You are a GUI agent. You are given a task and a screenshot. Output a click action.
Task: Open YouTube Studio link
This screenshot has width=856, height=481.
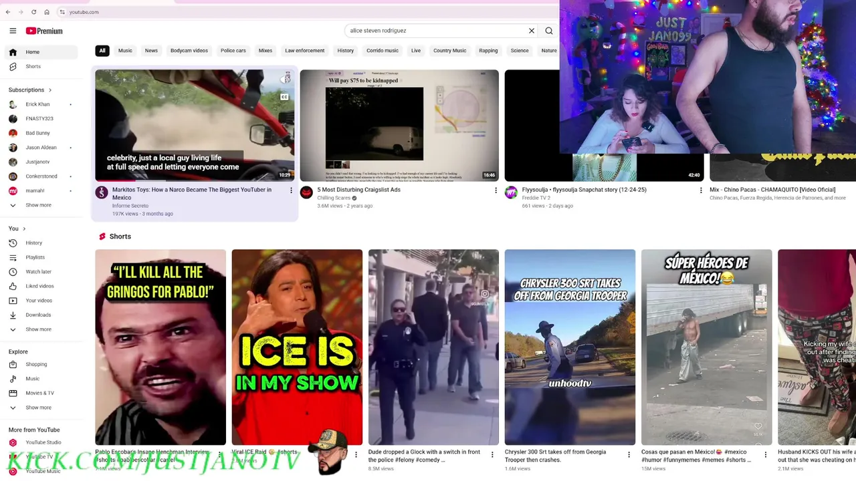click(40, 442)
